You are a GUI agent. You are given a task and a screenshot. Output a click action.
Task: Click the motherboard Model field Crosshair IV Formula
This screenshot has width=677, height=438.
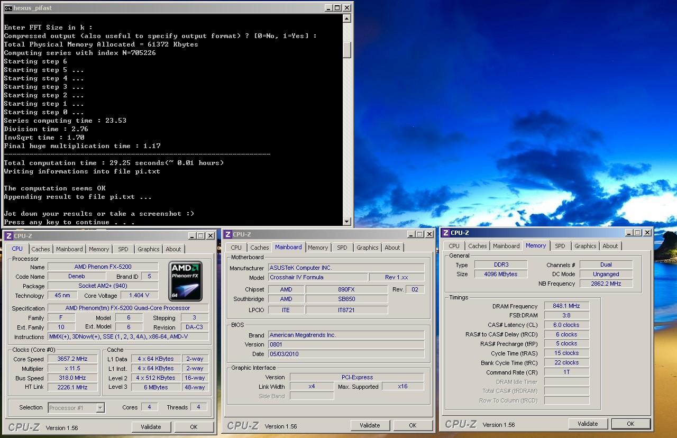click(317, 277)
